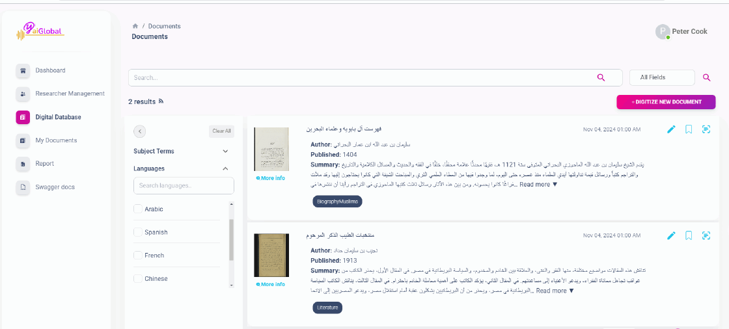Open Swagger docs menu item
729x329 pixels.
click(x=55, y=187)
